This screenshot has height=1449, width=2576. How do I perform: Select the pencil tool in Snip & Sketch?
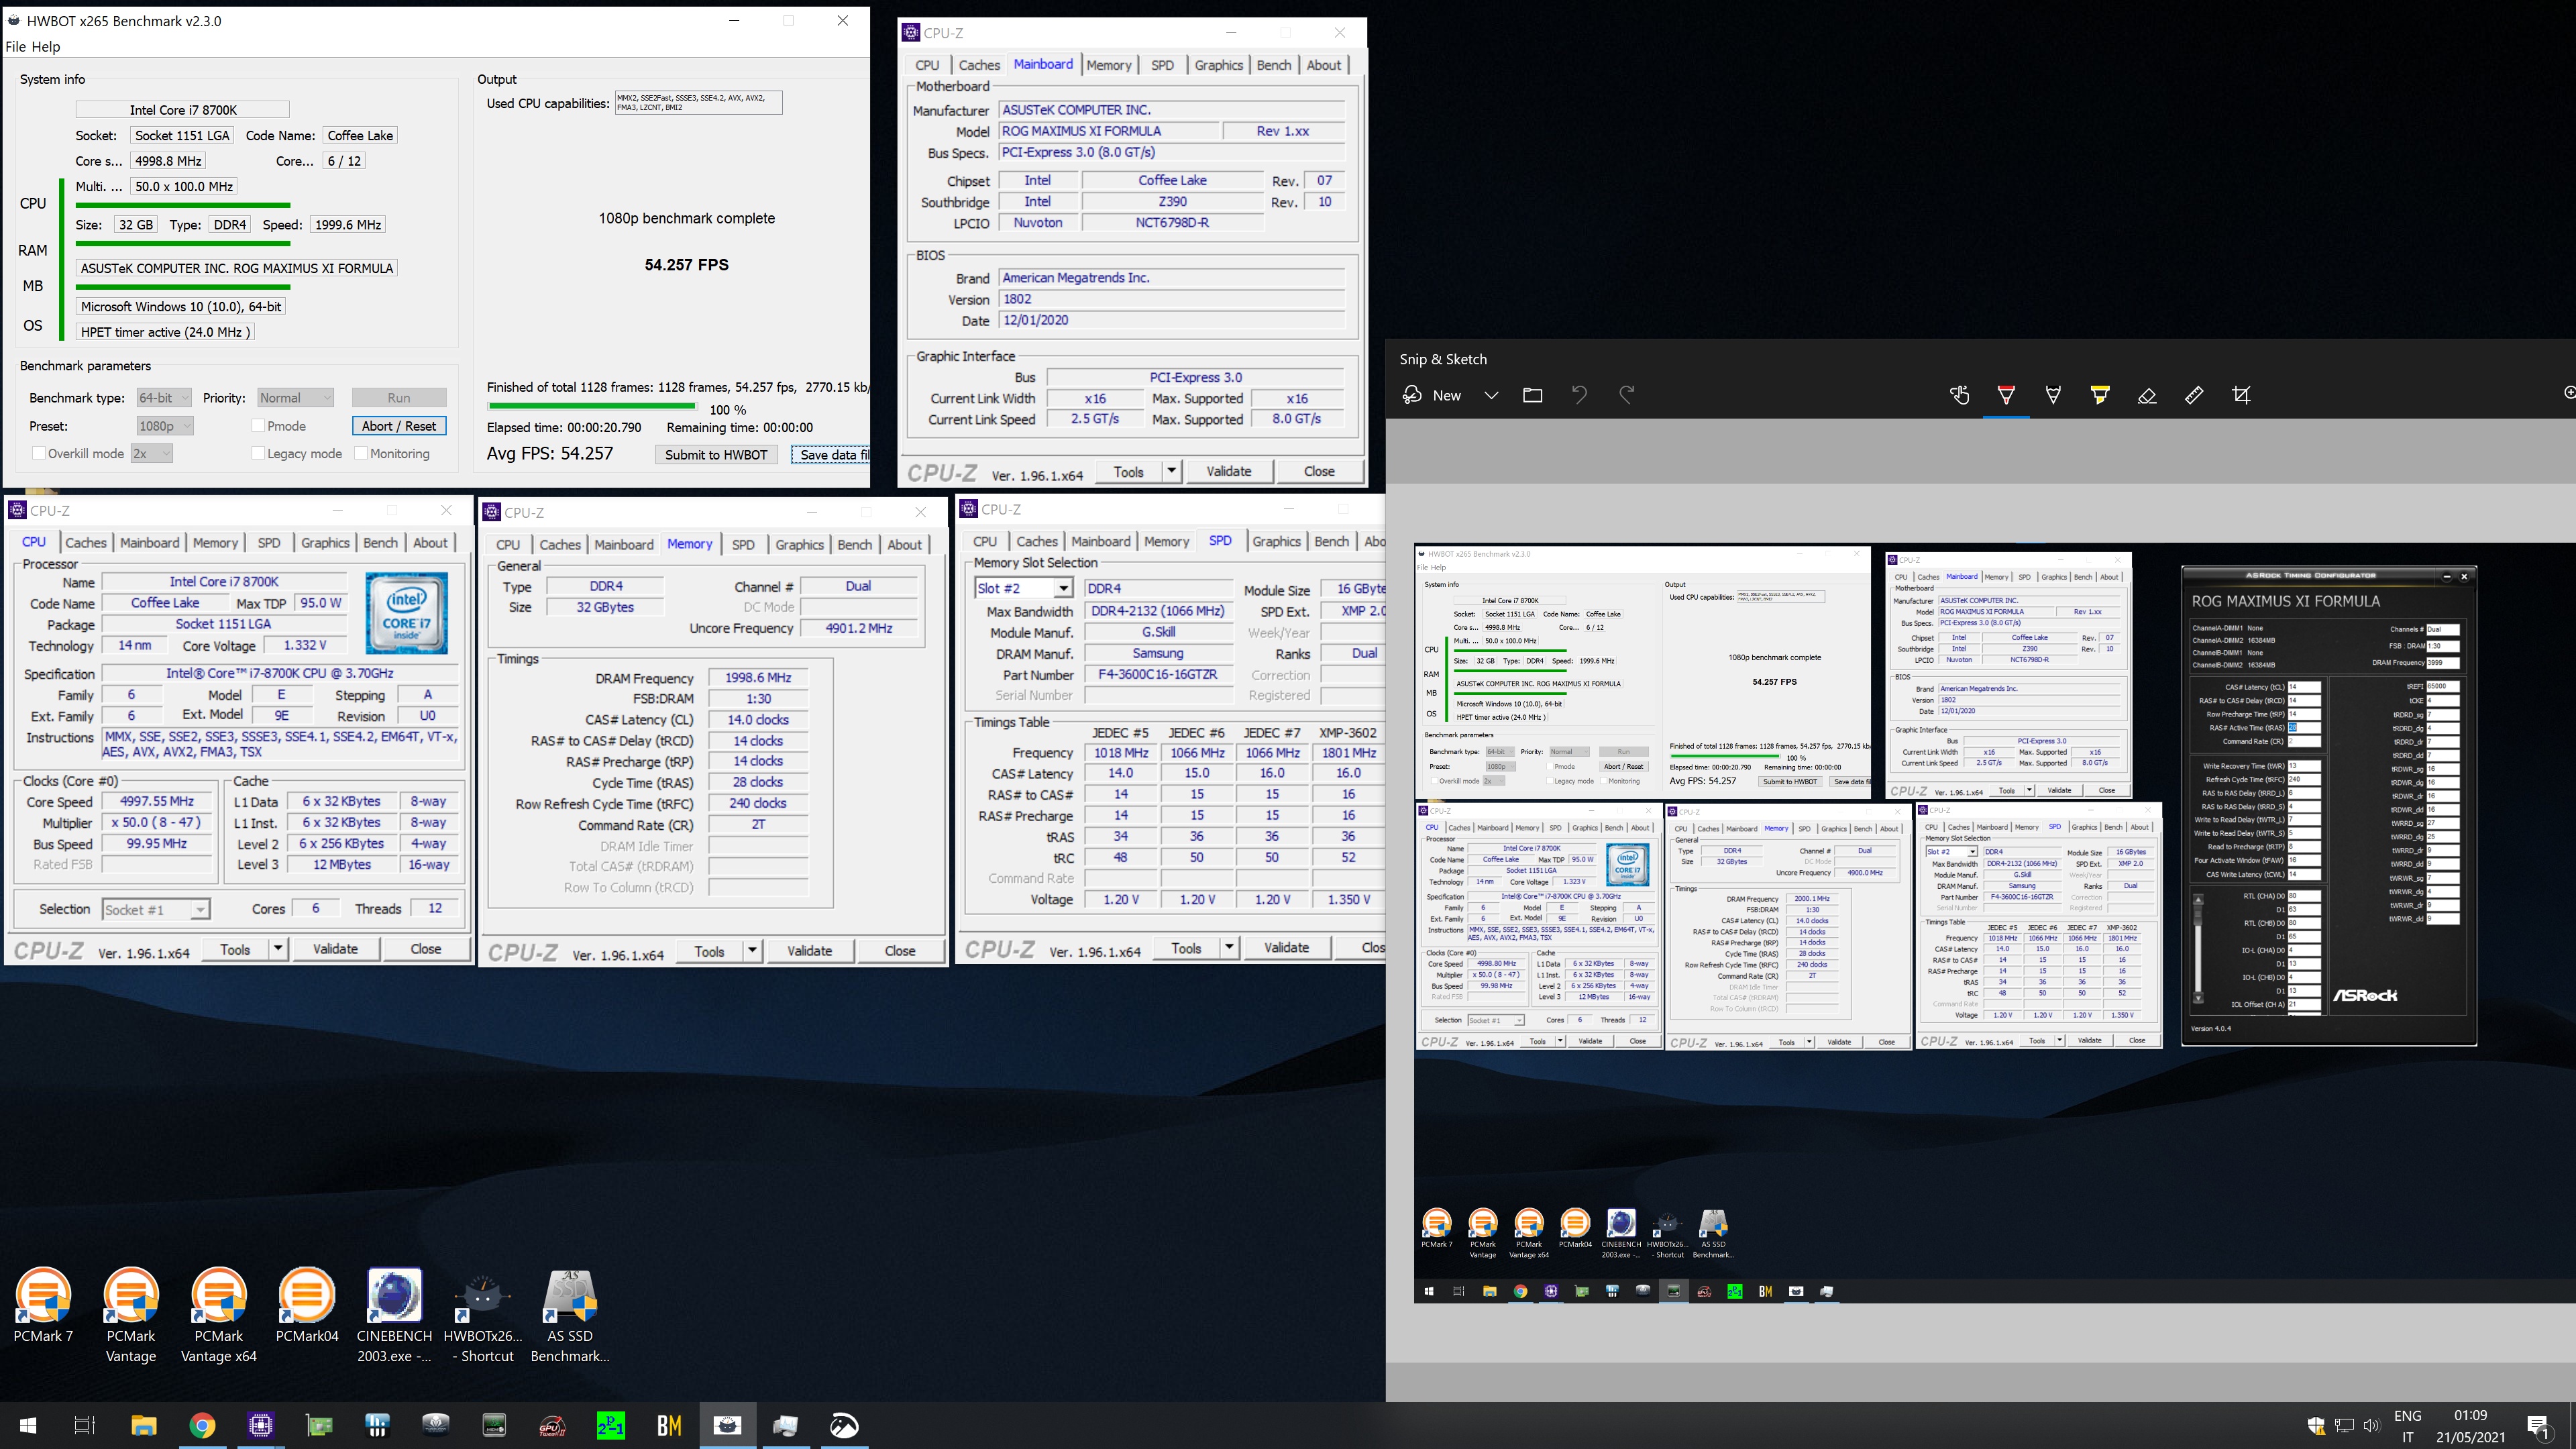[x=2053, y=395]
